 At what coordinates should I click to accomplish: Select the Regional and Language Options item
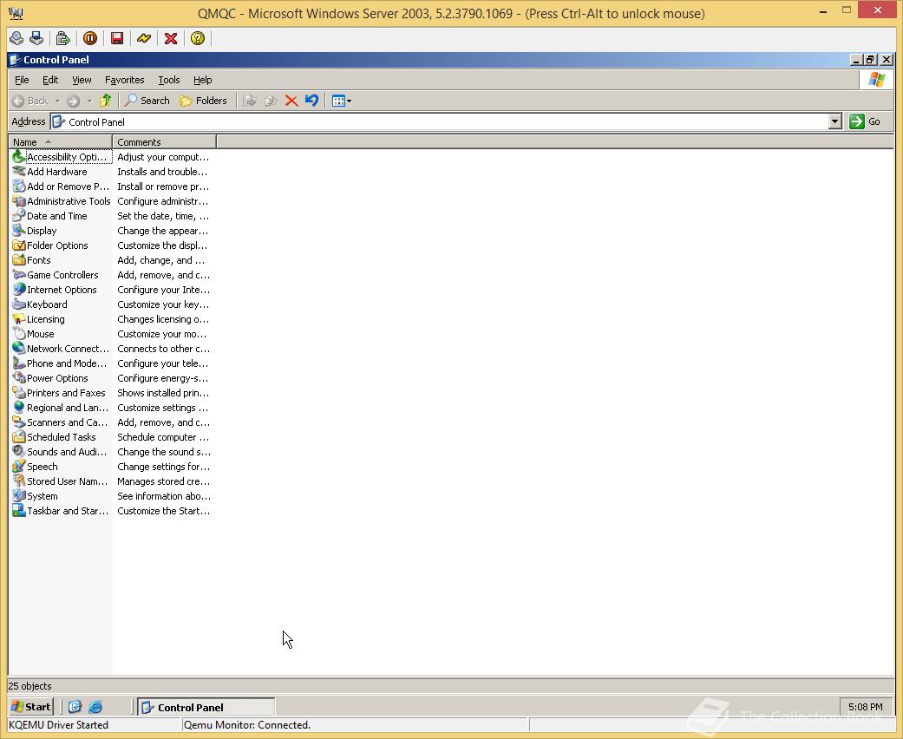coord(61,408)
